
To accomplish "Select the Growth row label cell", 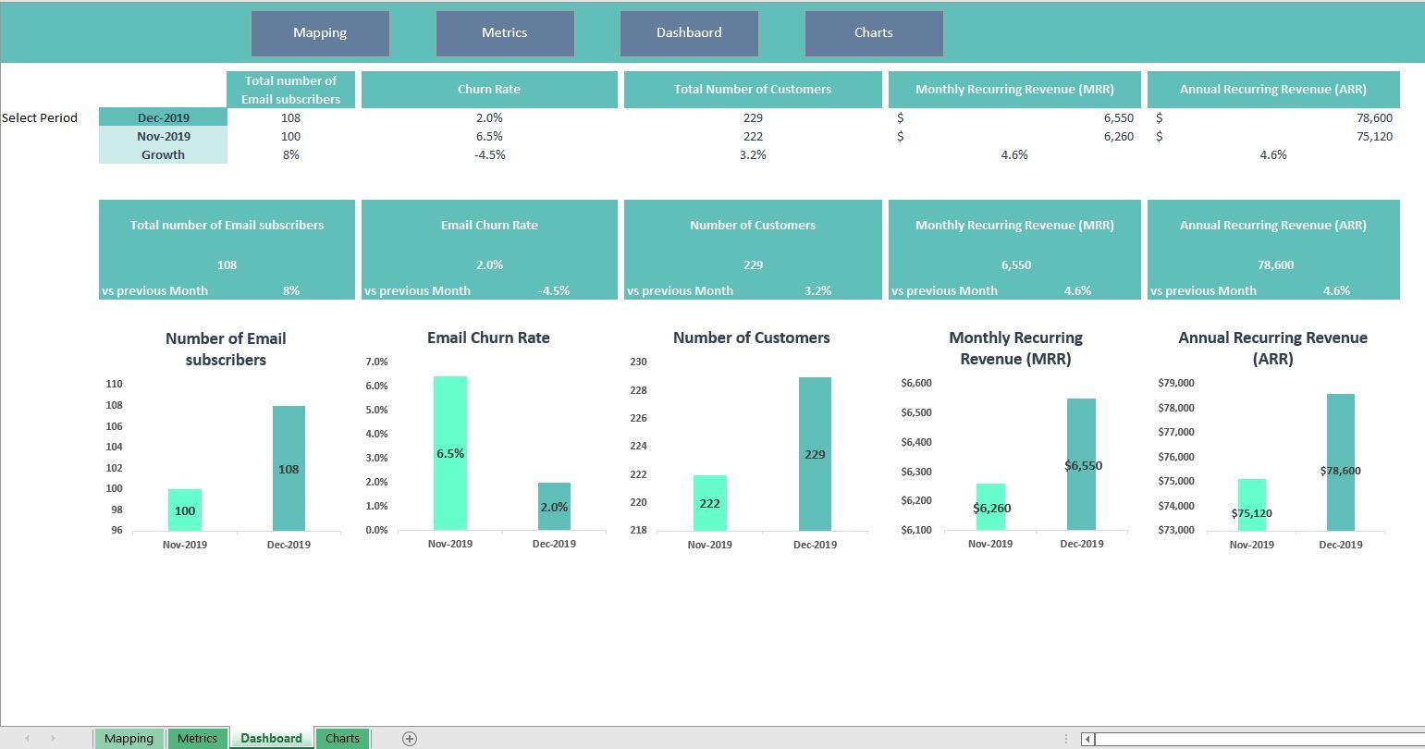I will 163,154.
